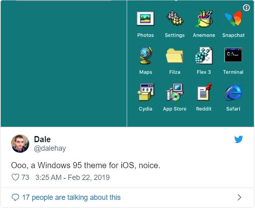The width and height of the screenshot is (255, 210).
Task: Open the blank teal left image
Action: (x=64, y=63)
